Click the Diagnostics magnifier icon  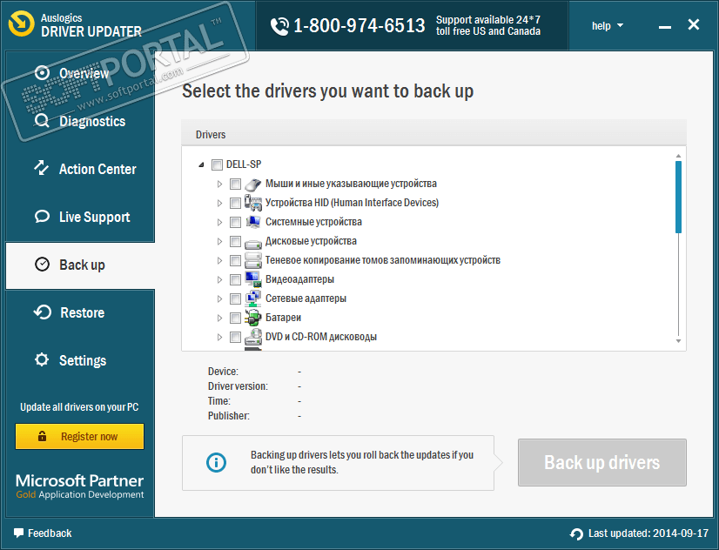pyautogui.click(x=42, y=121)
